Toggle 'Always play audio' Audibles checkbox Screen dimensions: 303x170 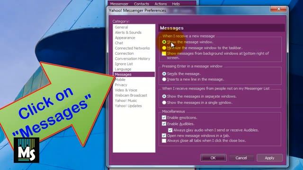pos(170,130)
